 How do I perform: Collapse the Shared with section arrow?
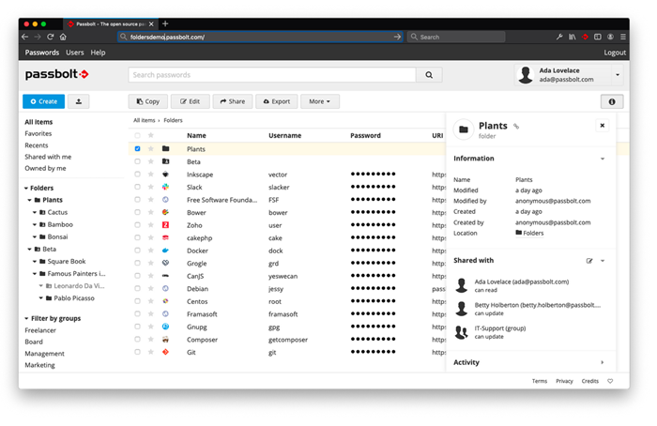coord(603,261)
